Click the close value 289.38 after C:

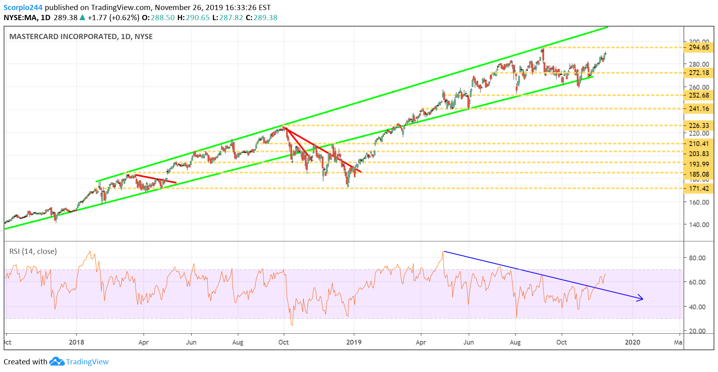pos(266,18)
